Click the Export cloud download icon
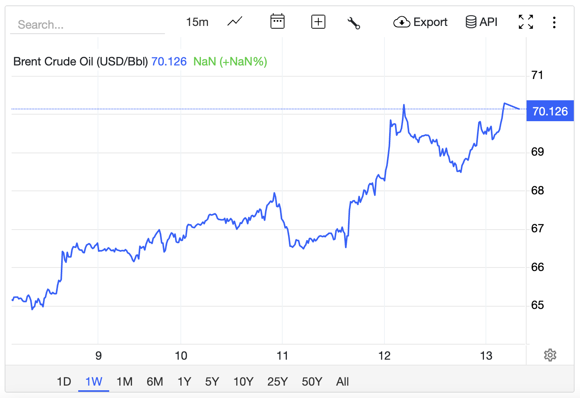 [402, 22]
